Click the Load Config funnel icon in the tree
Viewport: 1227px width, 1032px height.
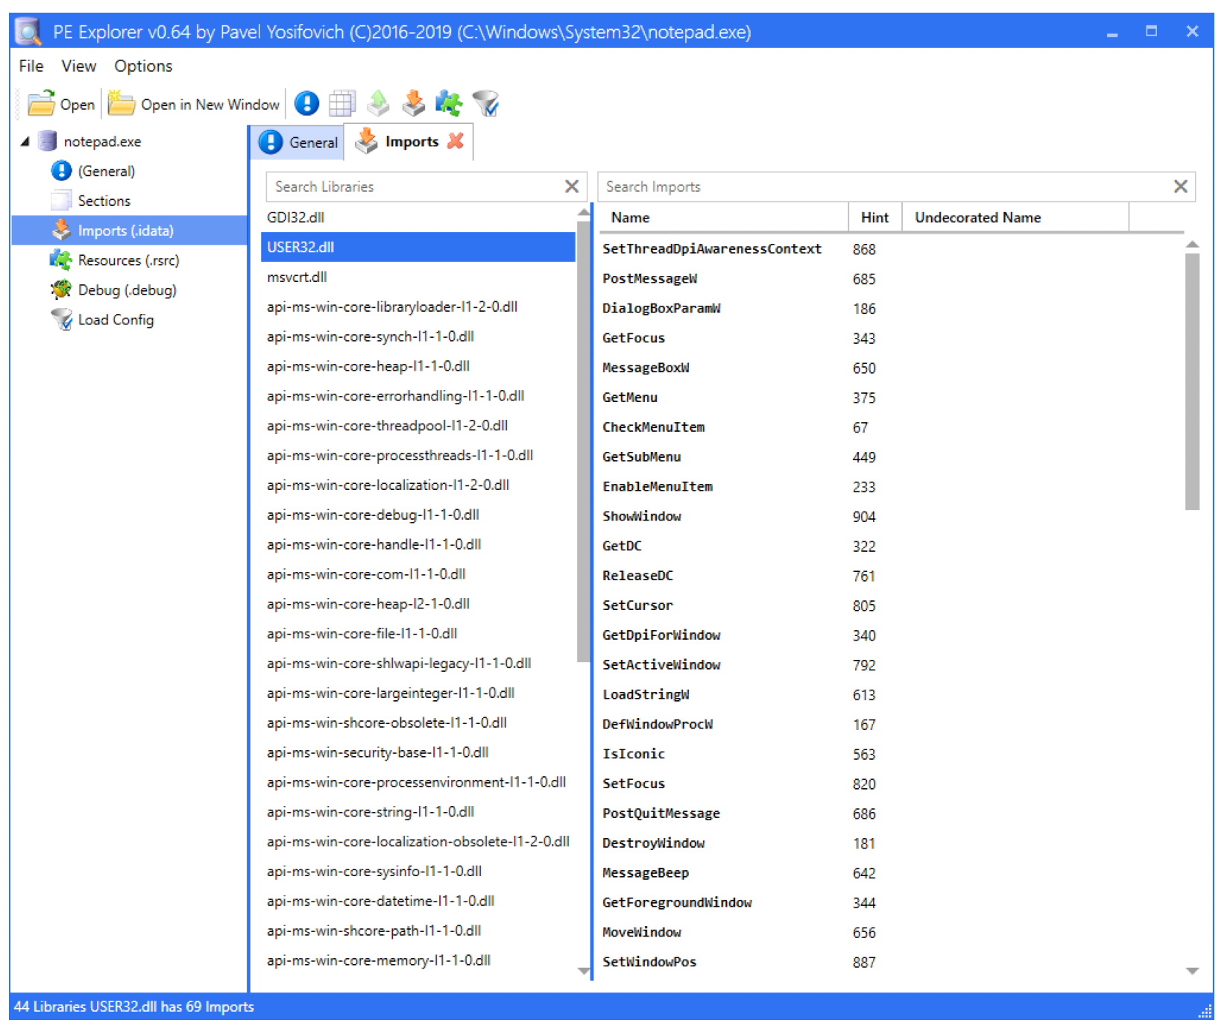(61, 319)
